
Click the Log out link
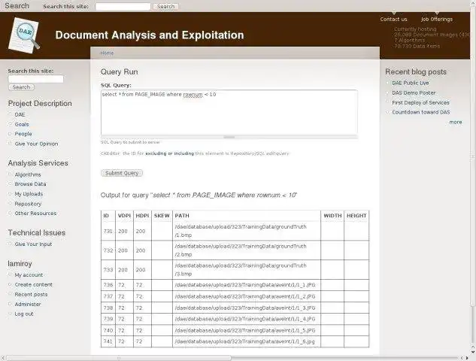click(24, 314)
